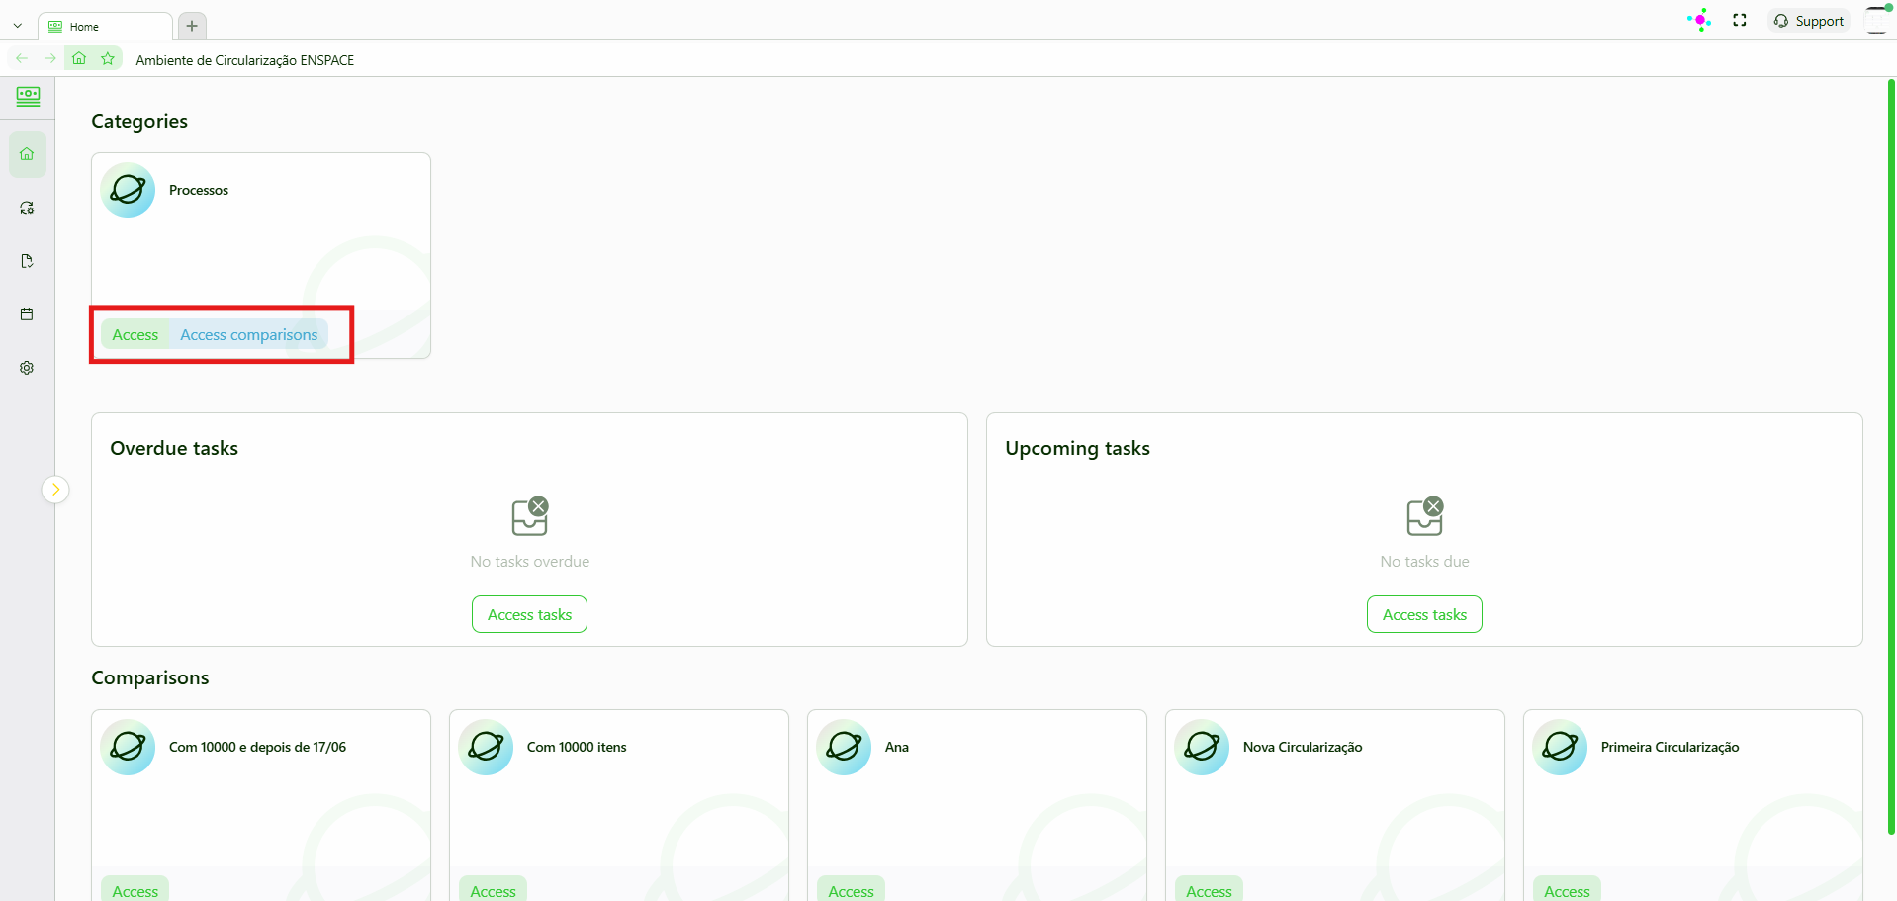Viewport: 1897px width, 901px height.
Task: Toggle fullscreen mode icon
Action: pos(1740,20)
